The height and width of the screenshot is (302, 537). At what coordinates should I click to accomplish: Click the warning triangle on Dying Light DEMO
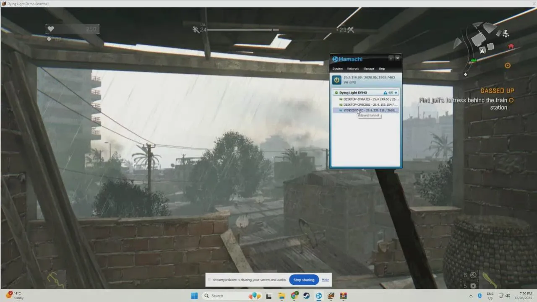point(385,93)
